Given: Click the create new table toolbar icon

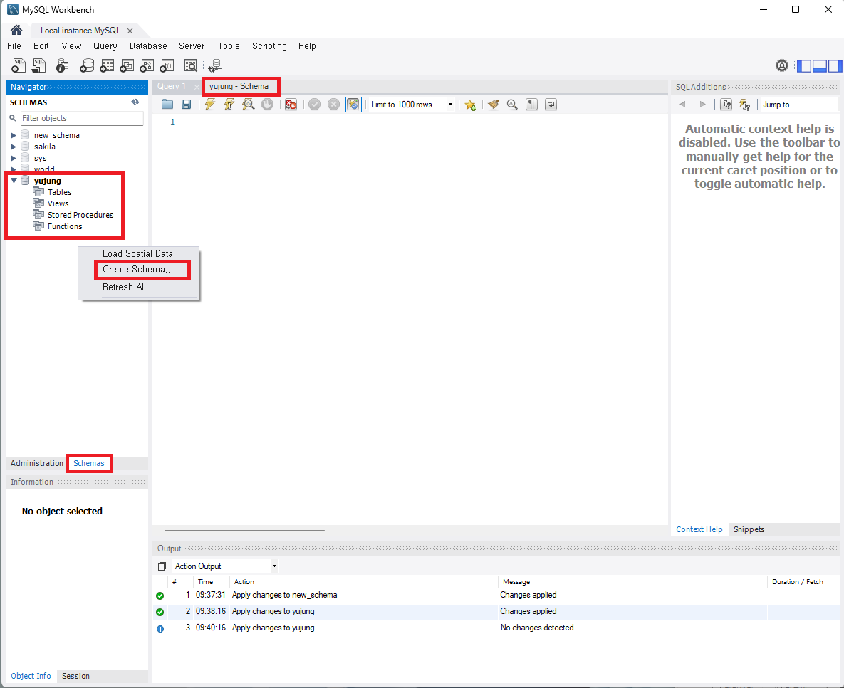Looking at the screenshot, I should (107, 65).
